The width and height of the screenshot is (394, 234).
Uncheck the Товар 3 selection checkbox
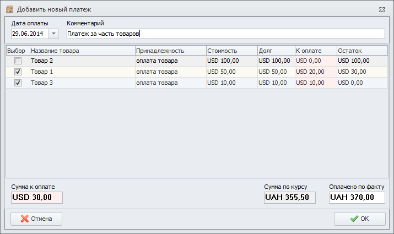pos(18,83)
